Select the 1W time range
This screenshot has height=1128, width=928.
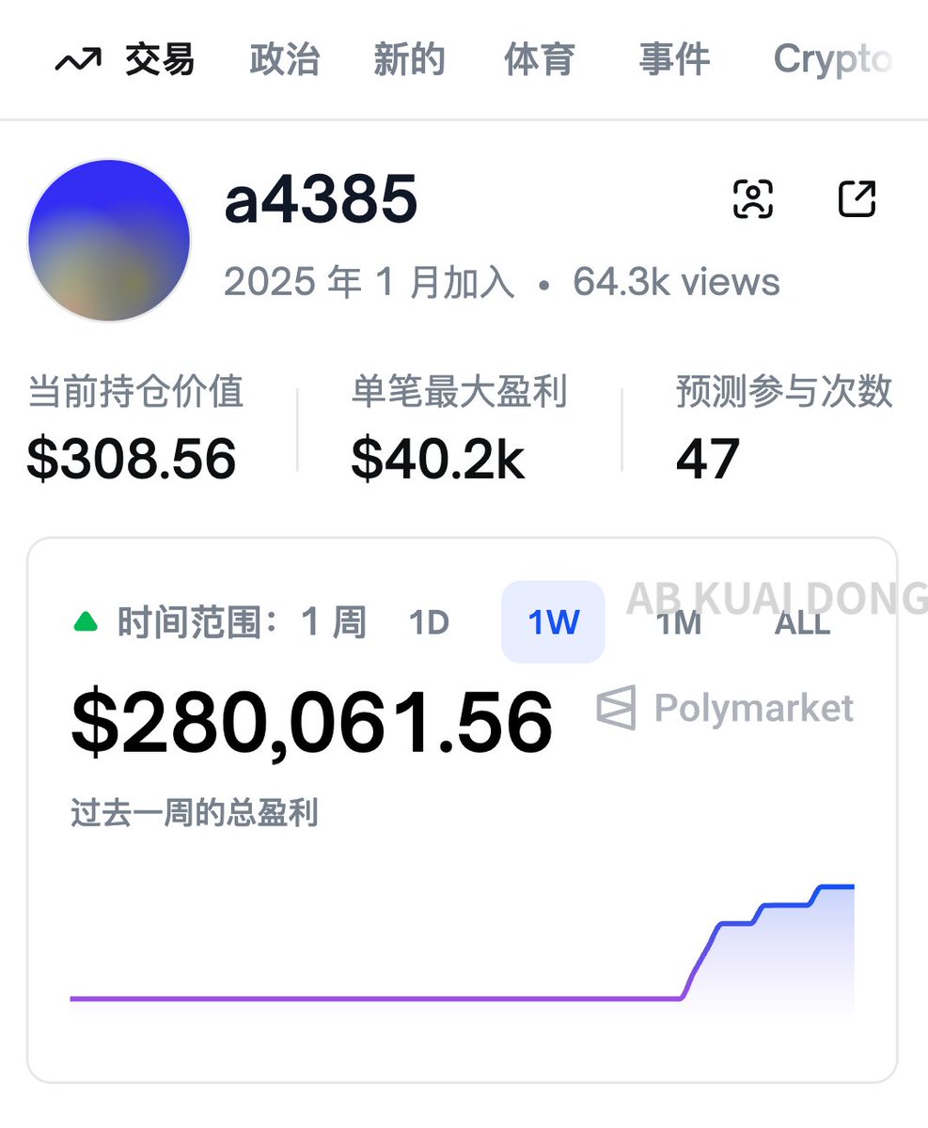pos(553,622)
